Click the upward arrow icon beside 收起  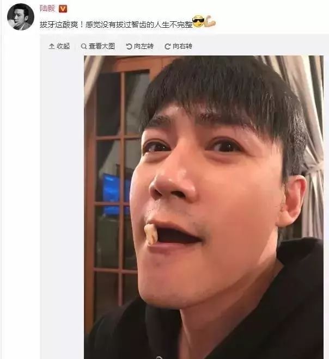pyautogui.click(x=52, y=46)
